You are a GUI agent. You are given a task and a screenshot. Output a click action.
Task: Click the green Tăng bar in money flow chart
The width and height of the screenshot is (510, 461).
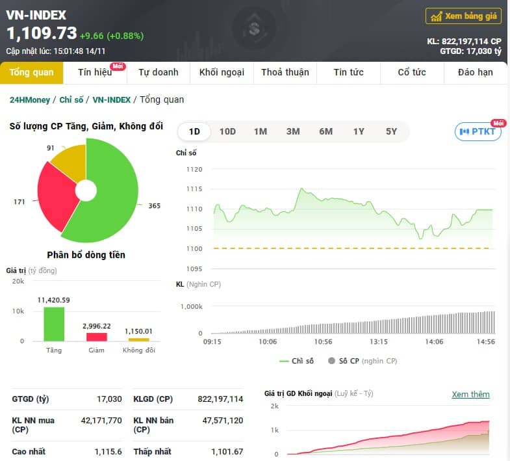(54, 324)
